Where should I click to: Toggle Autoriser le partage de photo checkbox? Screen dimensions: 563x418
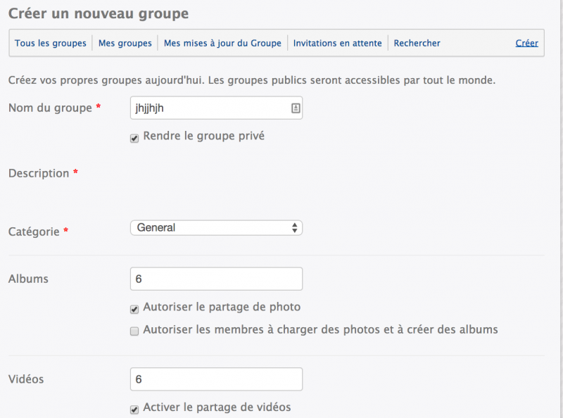(x=134, y=309)
